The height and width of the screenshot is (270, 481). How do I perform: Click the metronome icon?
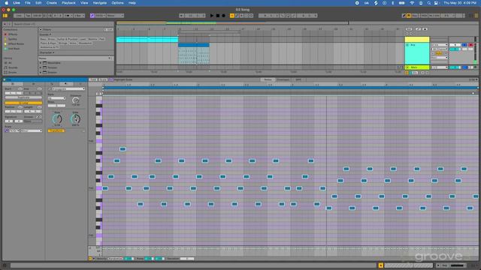coord(68,16)
